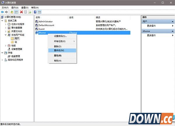Click the DefaultAccount user icon
This screenshot has width=175, height=126.
coord(37,25)
